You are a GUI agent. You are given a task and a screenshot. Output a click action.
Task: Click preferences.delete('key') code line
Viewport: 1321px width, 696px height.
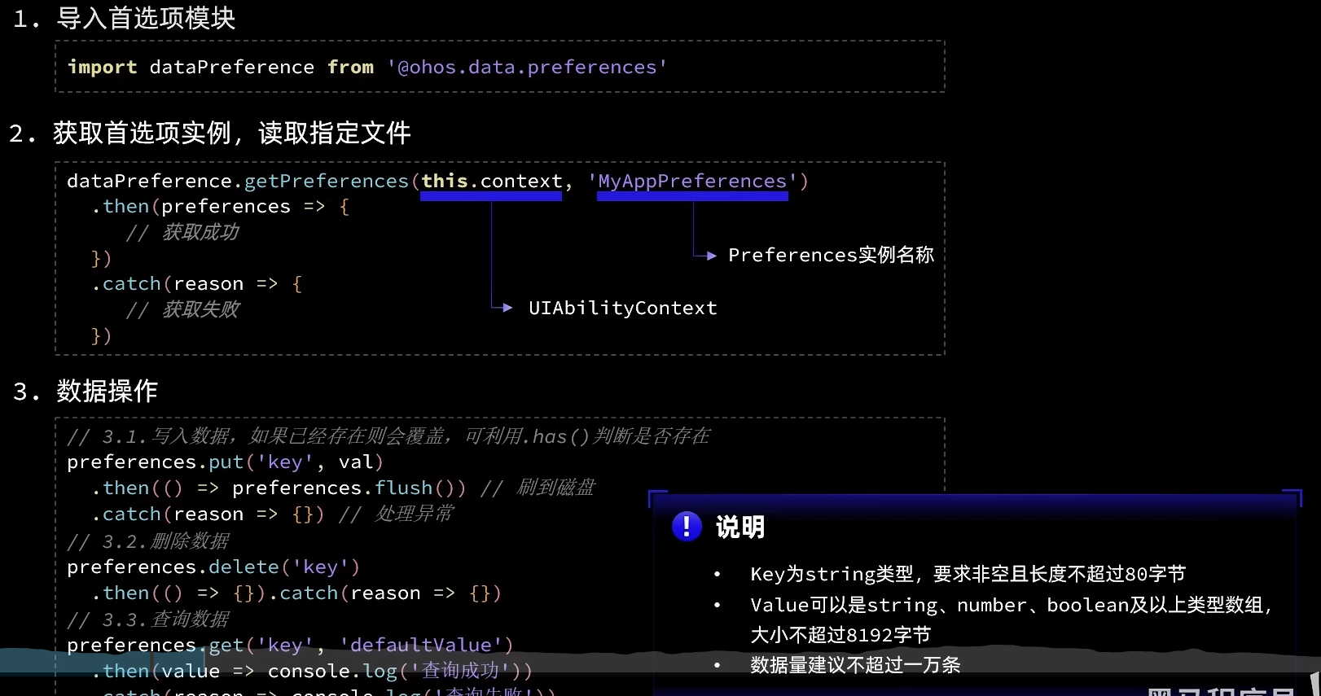point(213,567)
